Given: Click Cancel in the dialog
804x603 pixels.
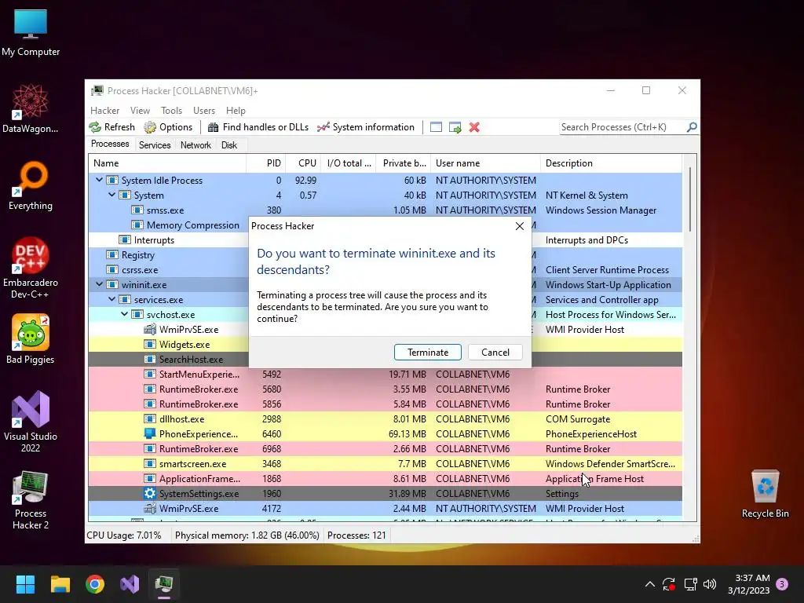Looking at the screenshot, I should 495,353.
